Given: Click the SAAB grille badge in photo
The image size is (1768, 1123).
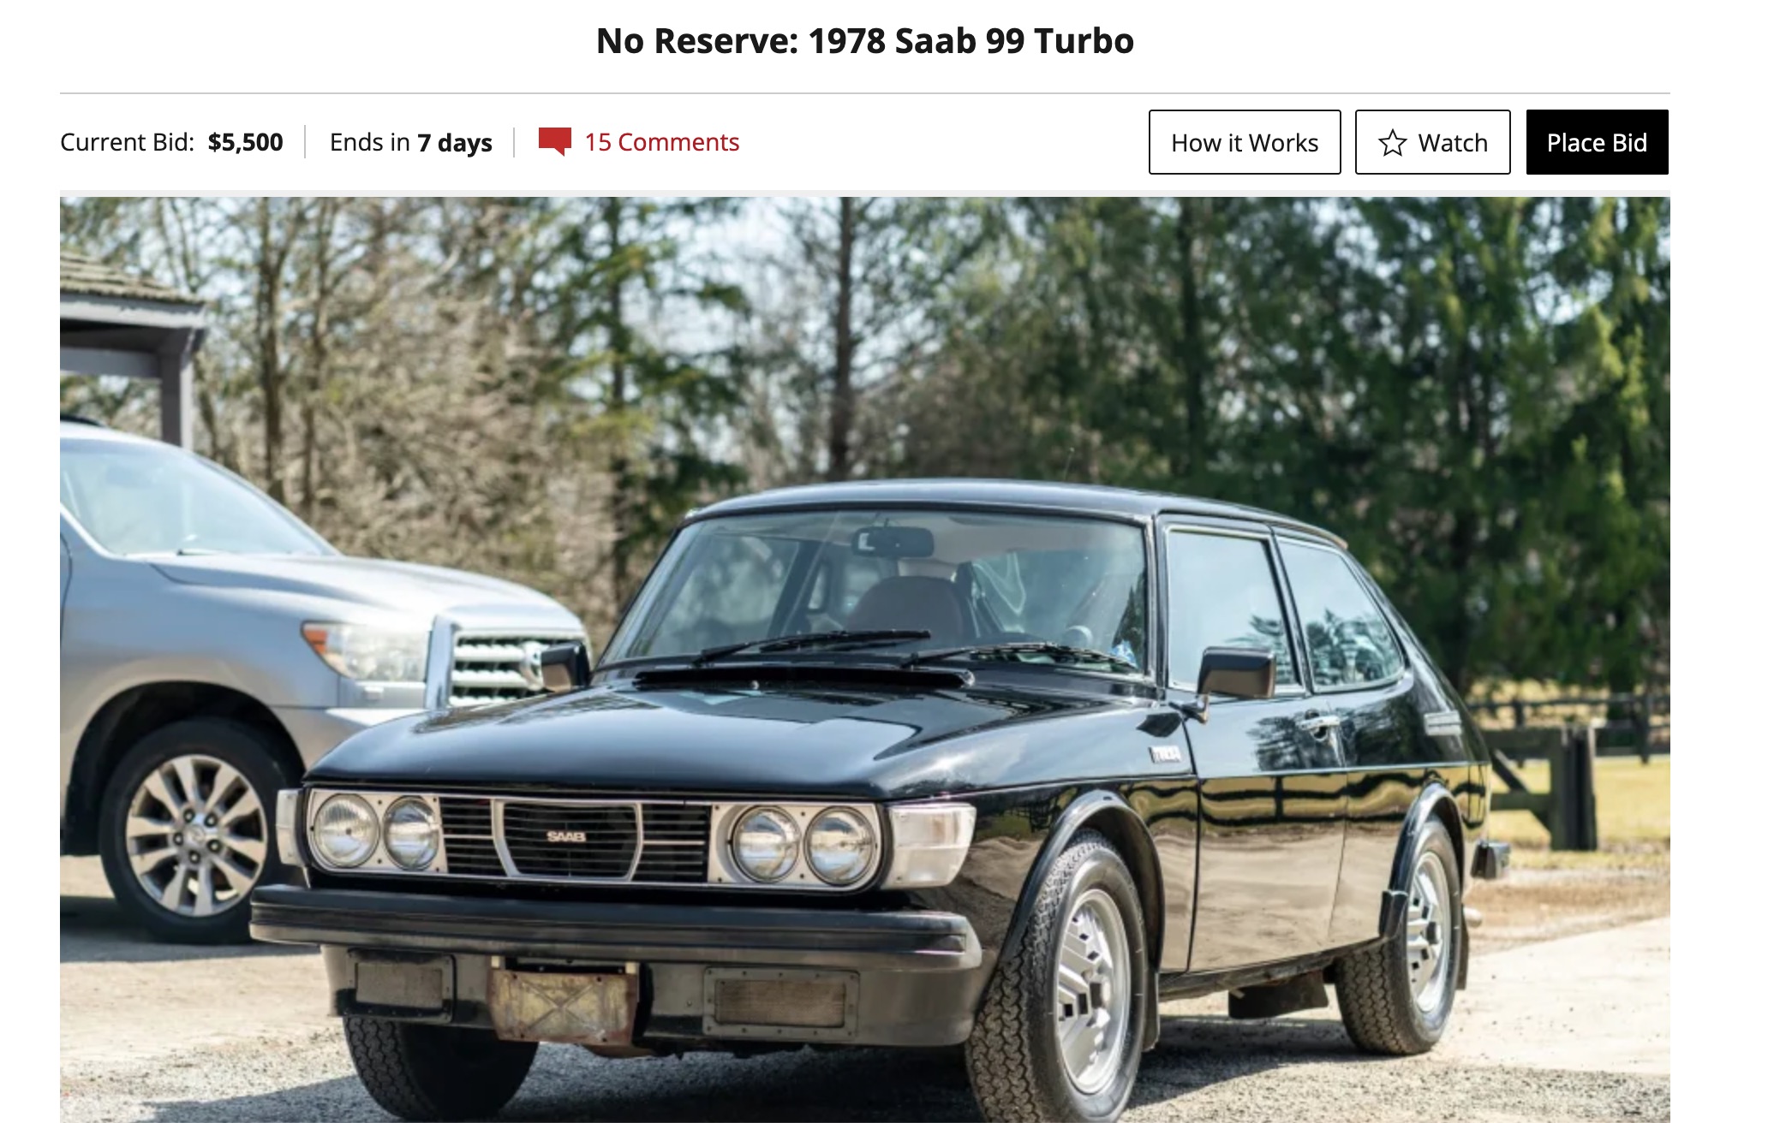Looking at the screenshot, I should pos(566,836).
